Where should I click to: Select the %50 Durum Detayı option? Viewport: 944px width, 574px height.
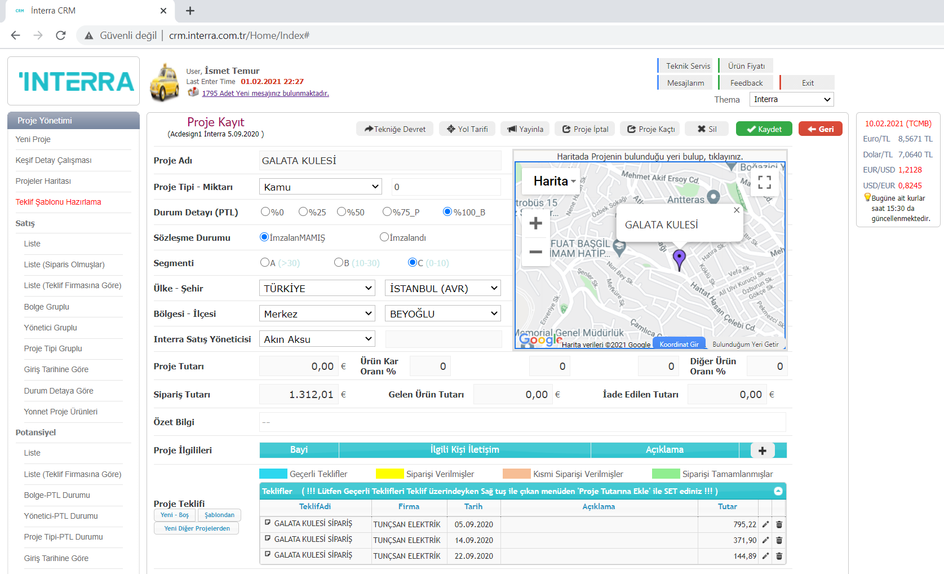point(342,212)
